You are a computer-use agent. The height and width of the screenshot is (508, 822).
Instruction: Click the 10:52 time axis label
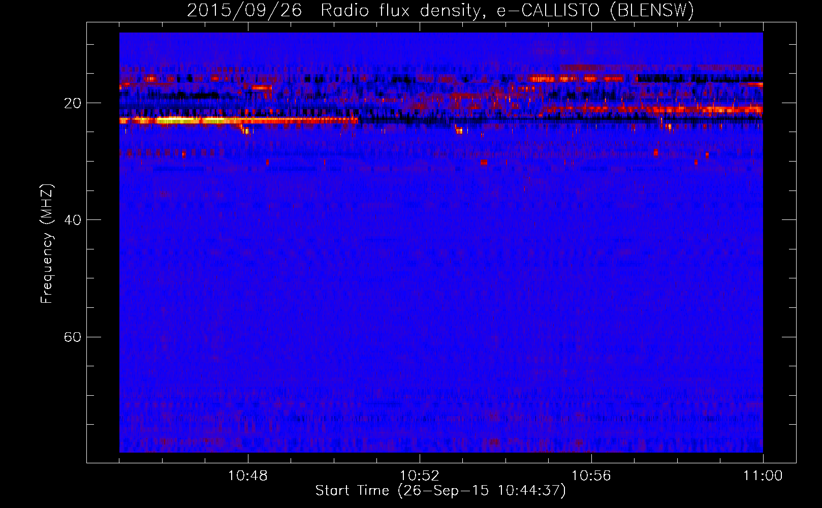tap(420, 476)
